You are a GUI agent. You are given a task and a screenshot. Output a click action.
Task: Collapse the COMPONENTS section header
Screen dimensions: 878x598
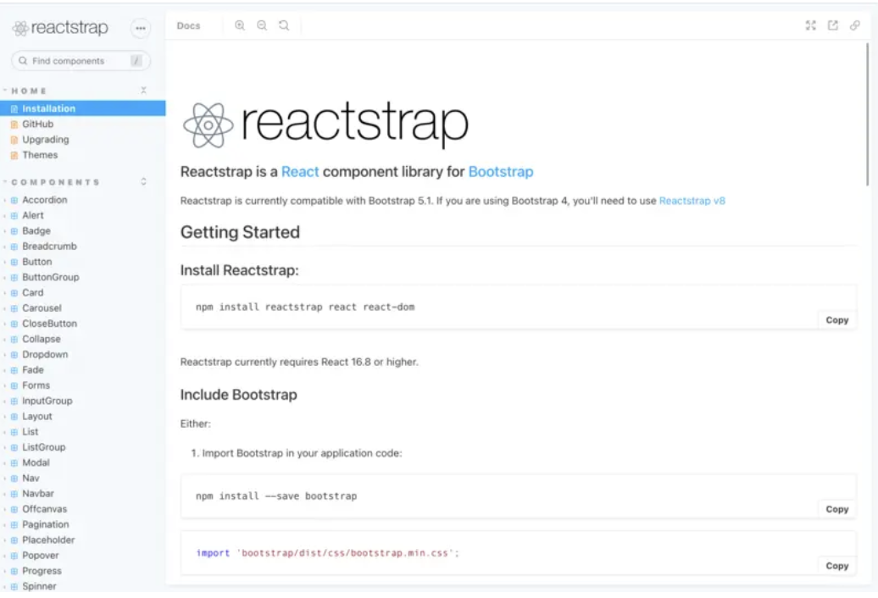55,182
